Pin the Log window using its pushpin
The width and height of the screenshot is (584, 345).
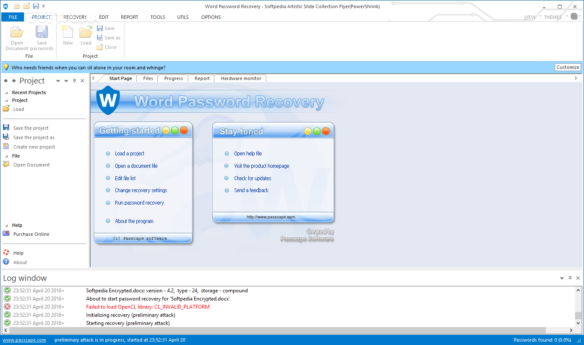(570, 278)
